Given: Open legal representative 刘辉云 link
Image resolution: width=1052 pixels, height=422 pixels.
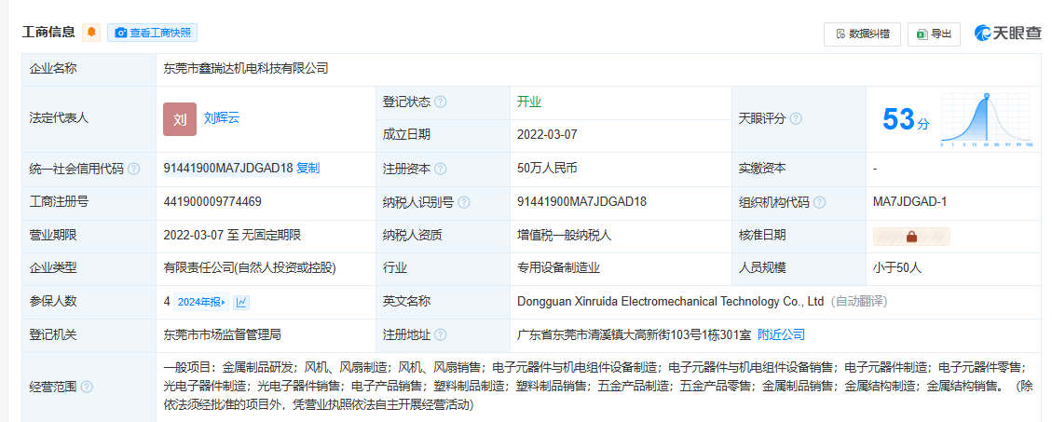Looking at the screenshot, I should tap(222, 118).
